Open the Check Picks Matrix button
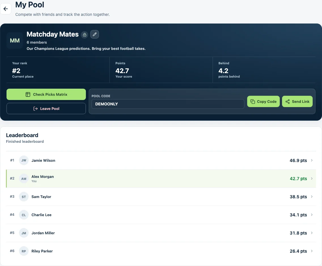This screenshot has width=322, height=266. tap(46, 94)
